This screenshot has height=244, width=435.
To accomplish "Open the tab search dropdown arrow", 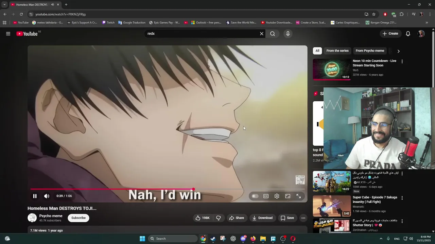I will click(x=4, y=5).
